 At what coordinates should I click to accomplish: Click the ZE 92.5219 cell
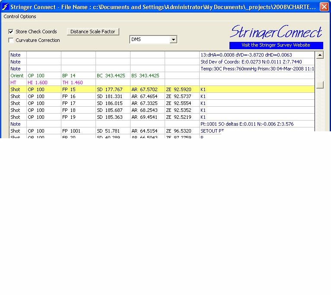point(182,117)
